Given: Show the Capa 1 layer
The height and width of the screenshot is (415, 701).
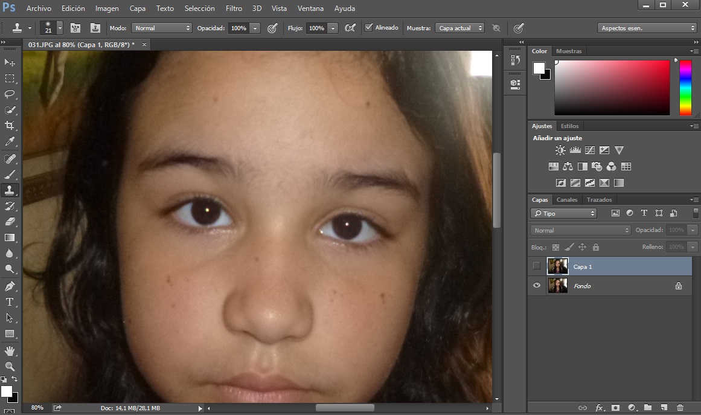Looking at the screenshot, I should 536,266.
